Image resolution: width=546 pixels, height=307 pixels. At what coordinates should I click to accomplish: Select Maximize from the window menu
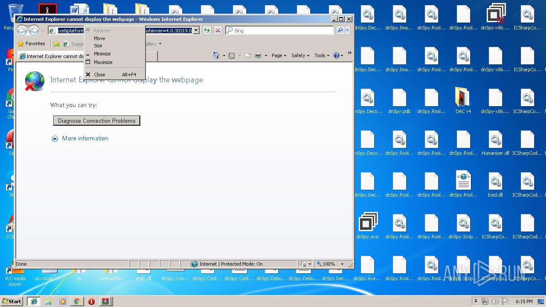click(115, 62)
